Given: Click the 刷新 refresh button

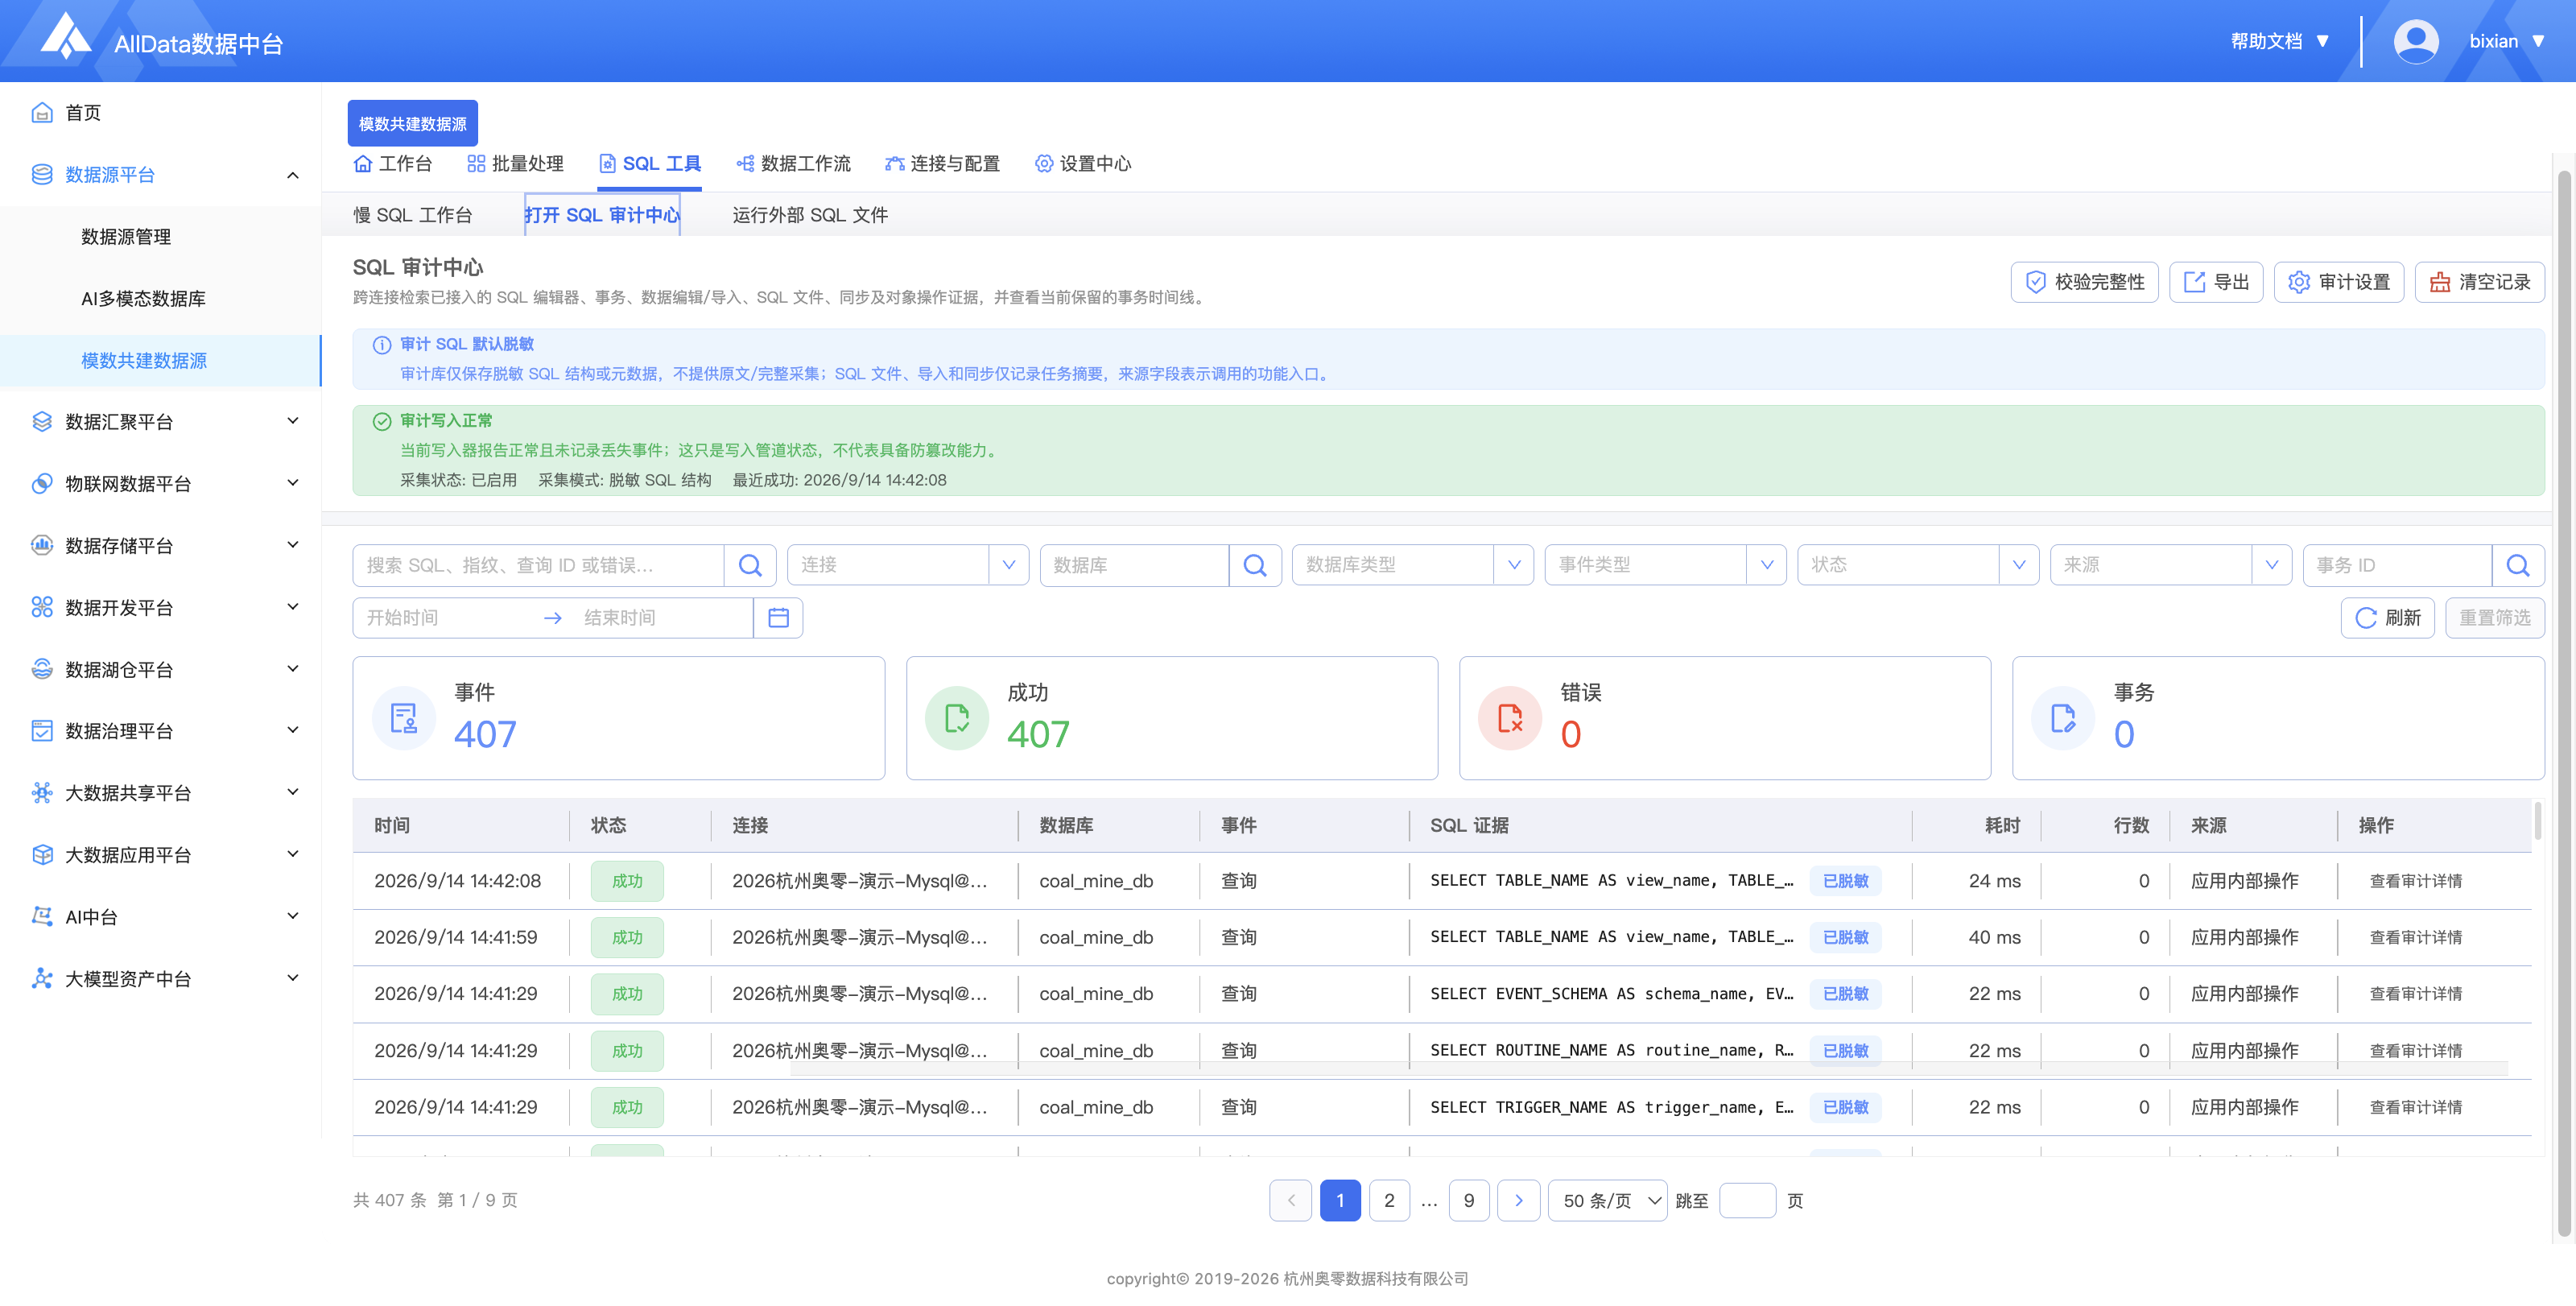Looking at the screenshot, I should [2388, 618].
